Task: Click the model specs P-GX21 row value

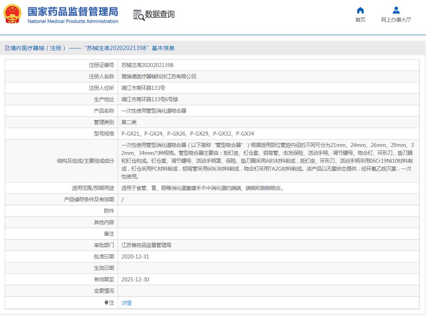Action: click(188, 134)
